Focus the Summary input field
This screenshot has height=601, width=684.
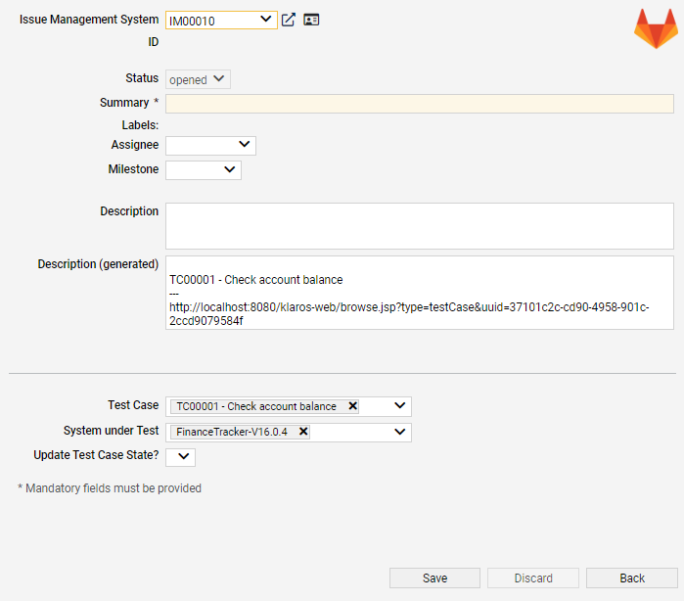coord(420,104)
